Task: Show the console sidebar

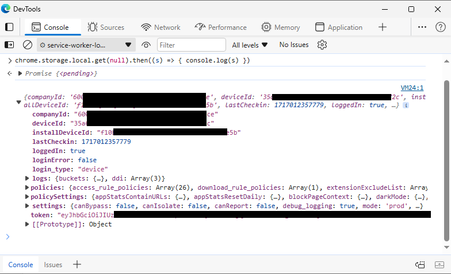Action: tap(9, 45)
